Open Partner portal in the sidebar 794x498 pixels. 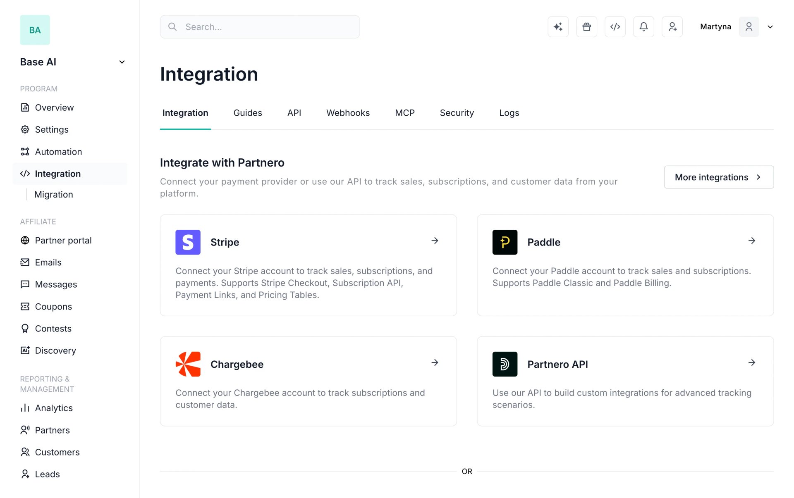pyautogui.click(x=63, y=240)
